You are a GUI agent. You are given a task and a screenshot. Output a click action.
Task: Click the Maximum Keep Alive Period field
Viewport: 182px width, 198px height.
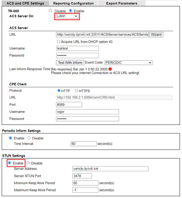click(x=85, y=190)
